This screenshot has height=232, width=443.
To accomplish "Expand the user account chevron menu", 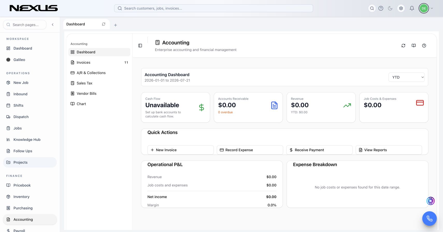I will (x=432, y=8).
